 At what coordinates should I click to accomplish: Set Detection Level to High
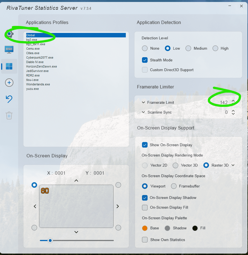[215, 48]
